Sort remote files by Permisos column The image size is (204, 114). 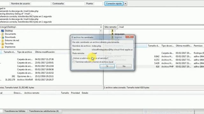[x=198, y=46]
